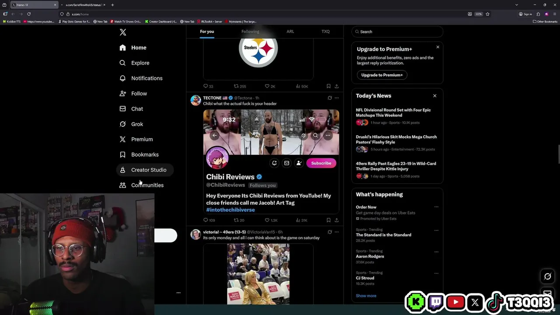Like the TECTONE post
The width and height of the screenshot is (560, 315).
(271, 220)
